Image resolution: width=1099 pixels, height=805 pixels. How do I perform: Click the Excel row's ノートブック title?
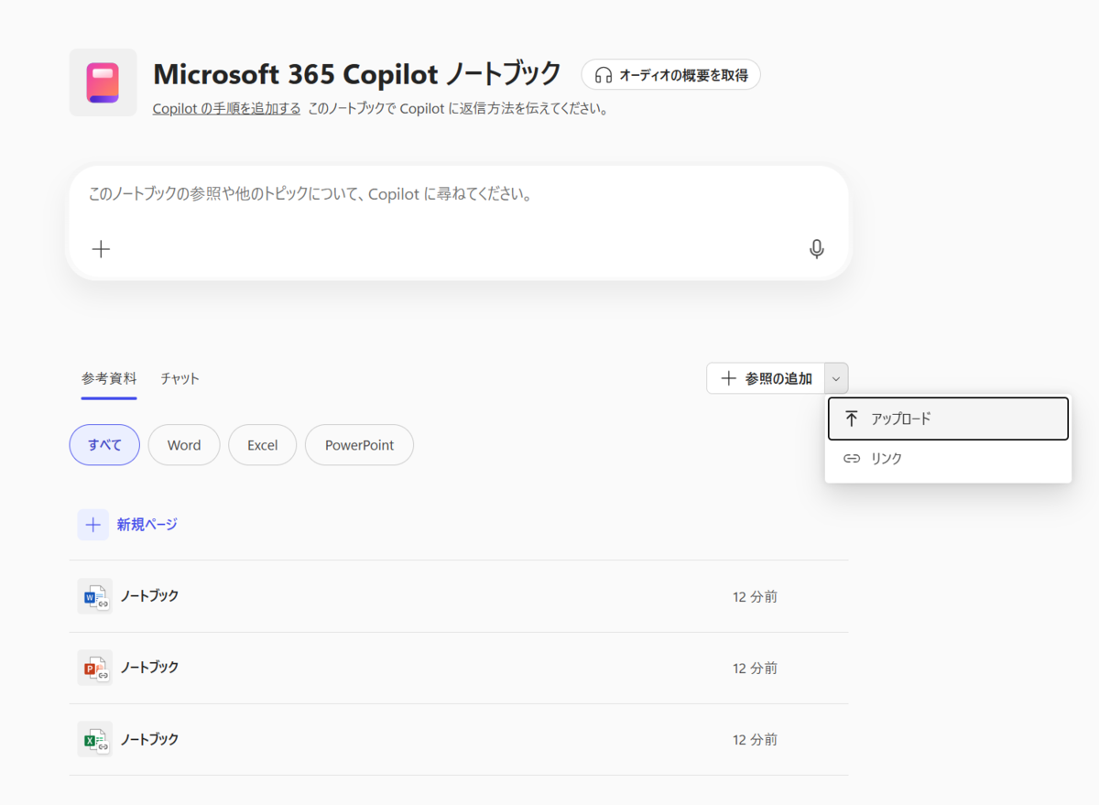[x=149, y=739]
